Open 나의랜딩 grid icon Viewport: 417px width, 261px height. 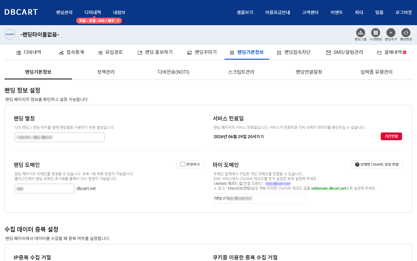click(x=375, y=33)
